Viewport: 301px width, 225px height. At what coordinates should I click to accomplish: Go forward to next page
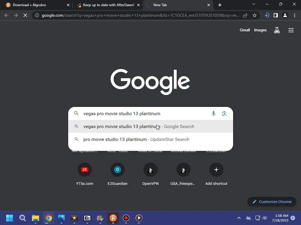pyautogui.click(x=16, y=15)
